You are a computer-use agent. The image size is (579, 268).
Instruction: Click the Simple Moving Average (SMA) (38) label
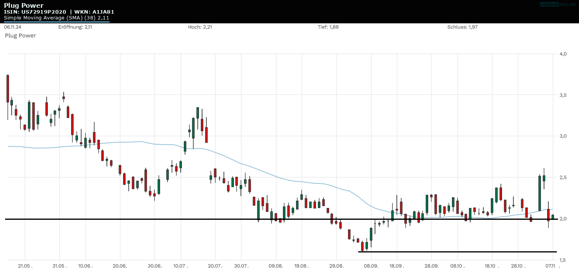click(57, 18)
